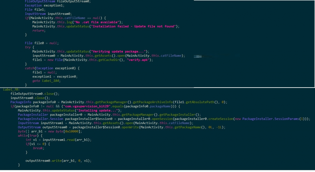Click the break statement in loop

[38, 148]
